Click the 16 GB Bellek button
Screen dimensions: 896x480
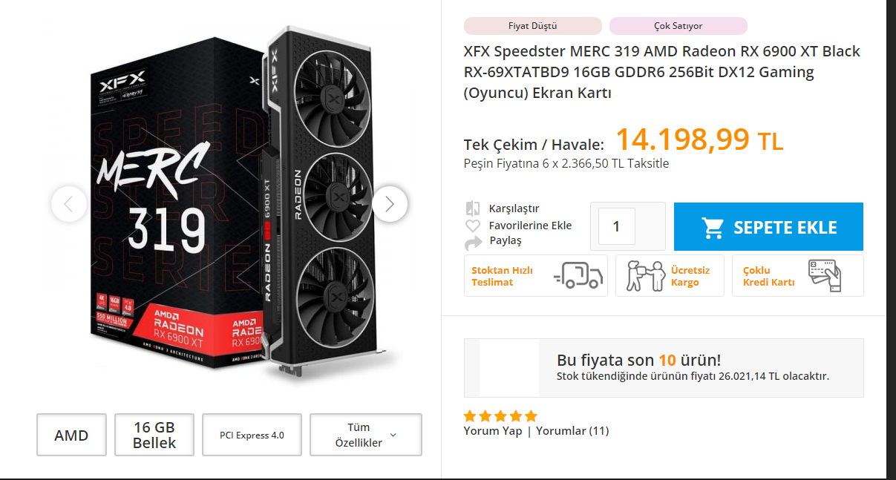tap(154, 435)
